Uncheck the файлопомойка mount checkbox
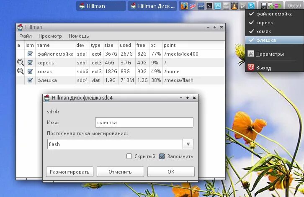Viewport: 304px width, 197px height. click(30, 54)
